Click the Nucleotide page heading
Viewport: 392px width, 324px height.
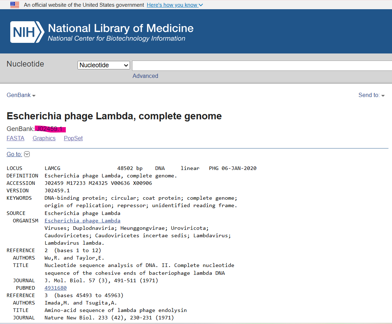coord(25,64)
